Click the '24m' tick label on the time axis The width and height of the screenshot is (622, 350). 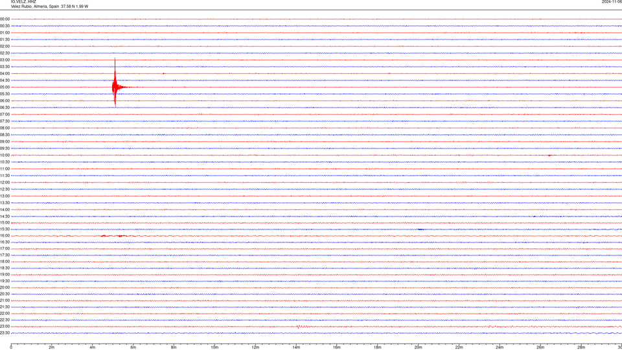point(500,347)
